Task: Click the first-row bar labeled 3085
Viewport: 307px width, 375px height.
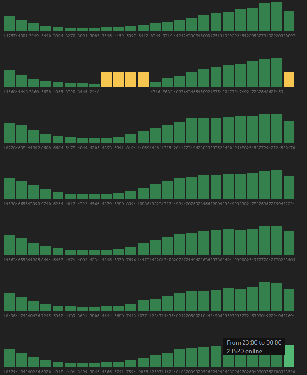Action: coord(94,30)
